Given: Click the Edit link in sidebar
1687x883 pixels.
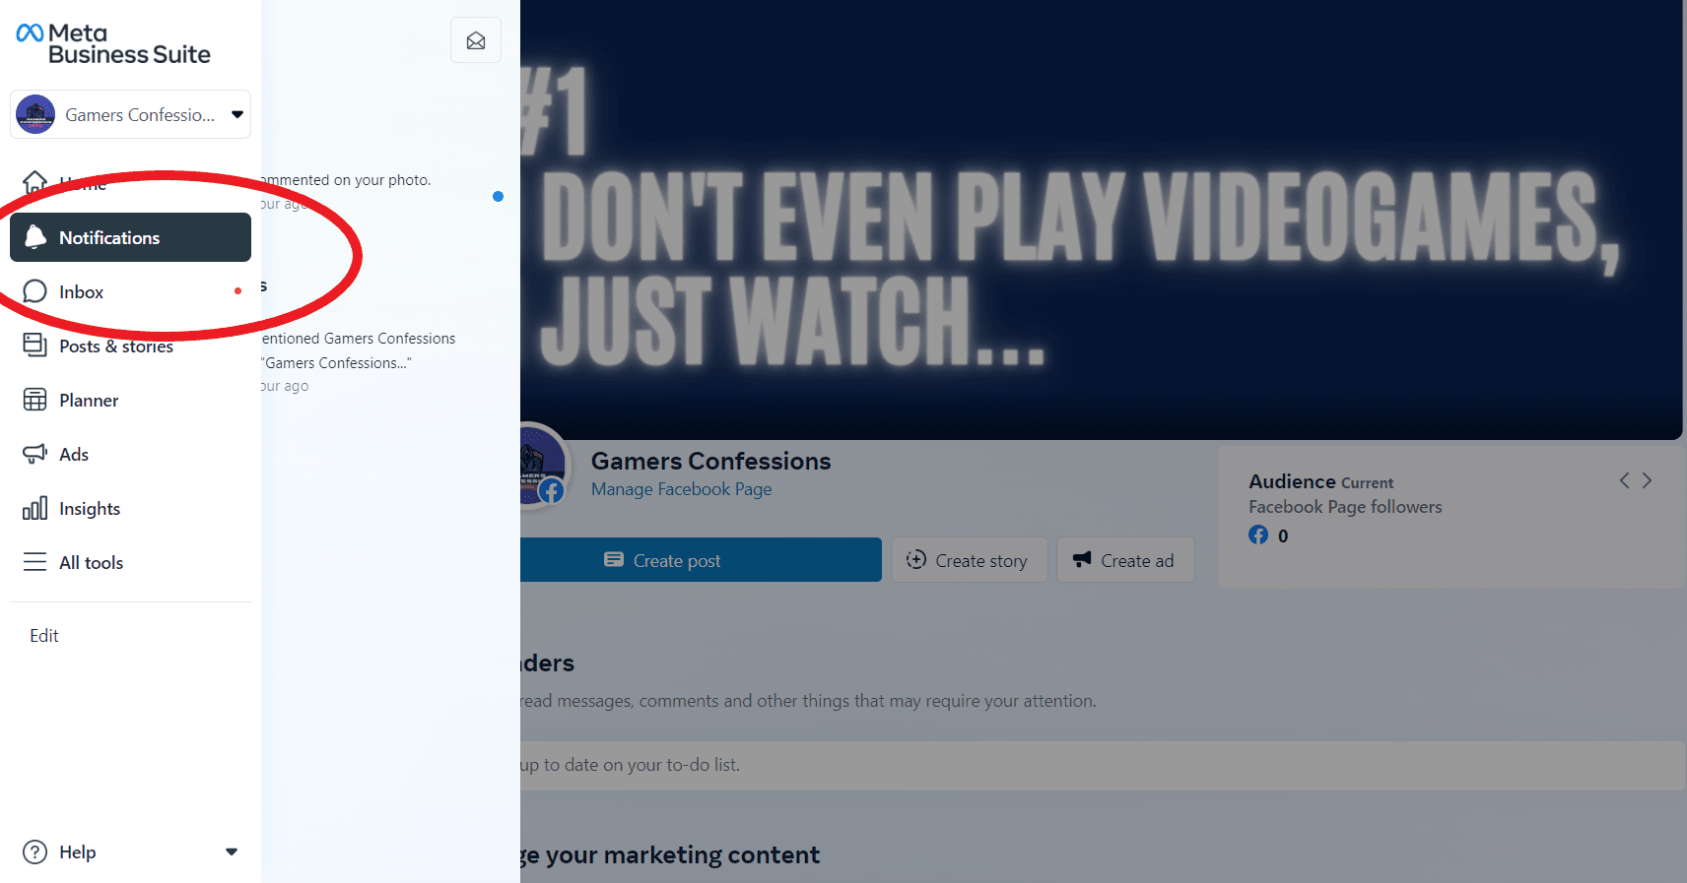Looking at the screenshot, I should click(x=44, y=636).
